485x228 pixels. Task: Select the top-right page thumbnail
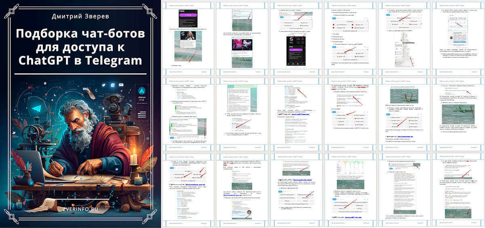coord(458,38)
